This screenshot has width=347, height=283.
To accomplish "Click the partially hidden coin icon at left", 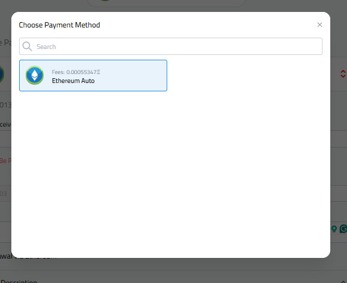I will pos(2,74).
